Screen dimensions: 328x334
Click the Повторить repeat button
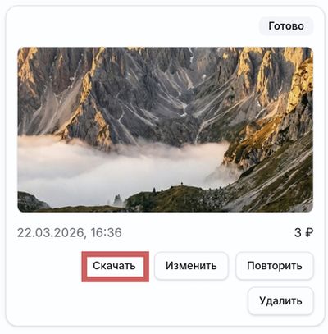pyautogui.click(x=275, y=266)
